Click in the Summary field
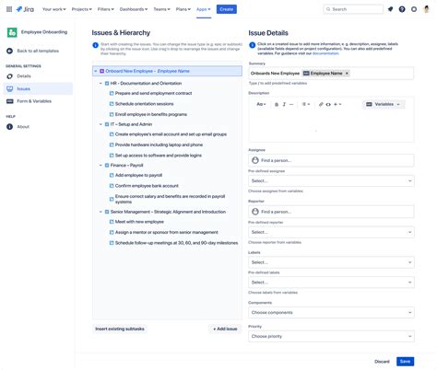437x370 pixels. (x=331, y=74)
